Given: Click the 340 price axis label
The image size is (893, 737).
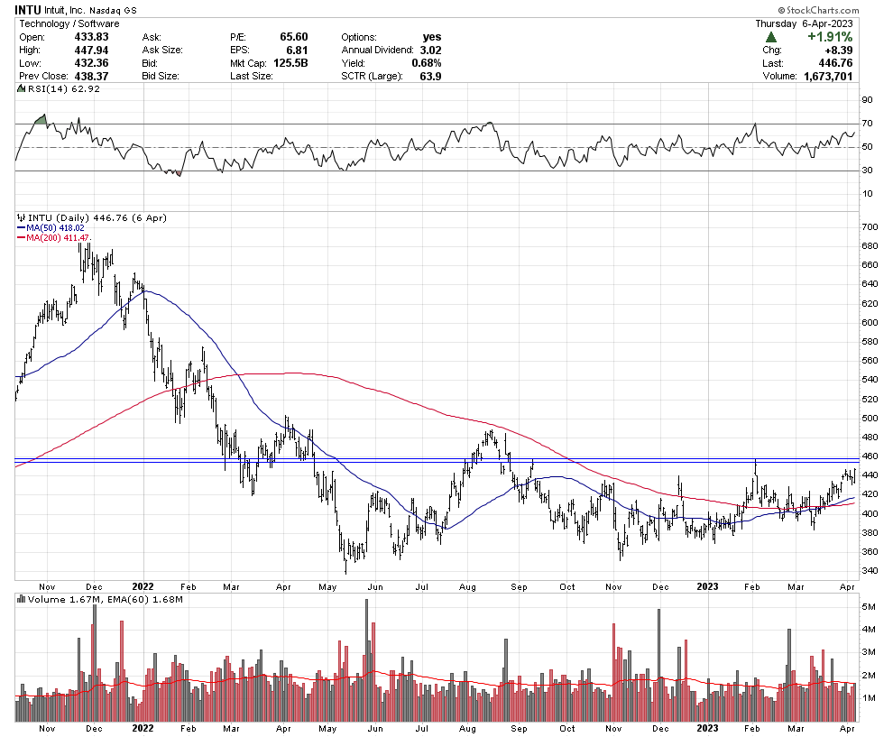Looking at the screenshot, I should 870,571.
